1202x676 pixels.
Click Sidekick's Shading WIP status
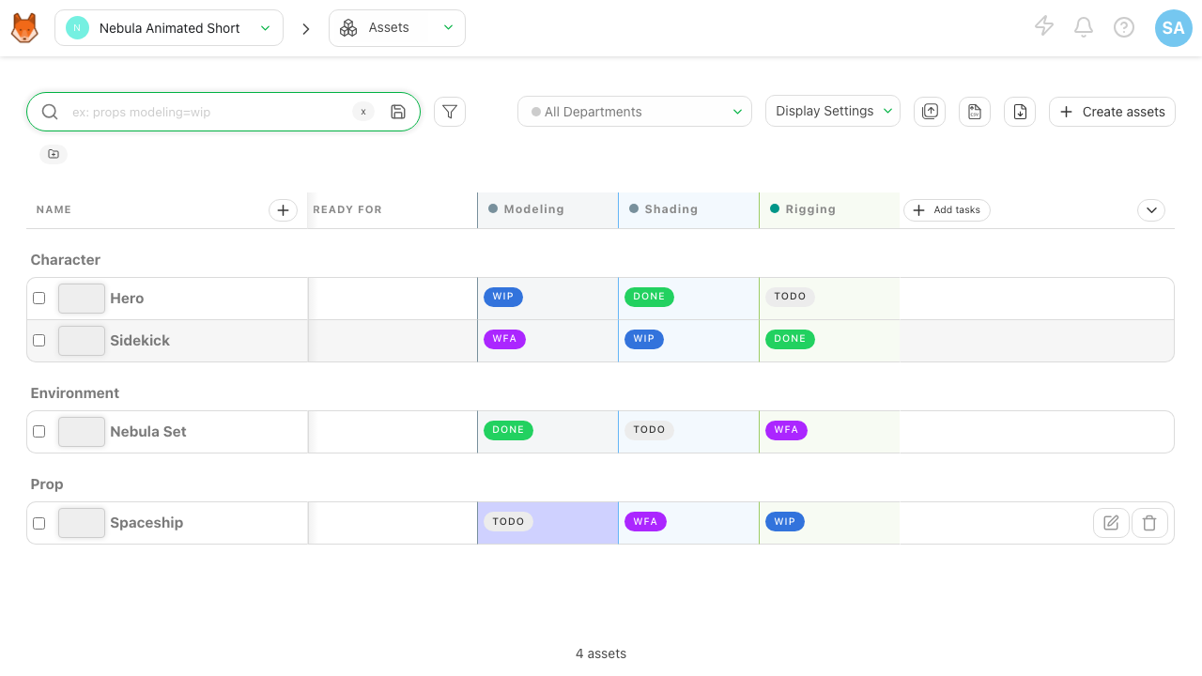[x=644, y=339]
